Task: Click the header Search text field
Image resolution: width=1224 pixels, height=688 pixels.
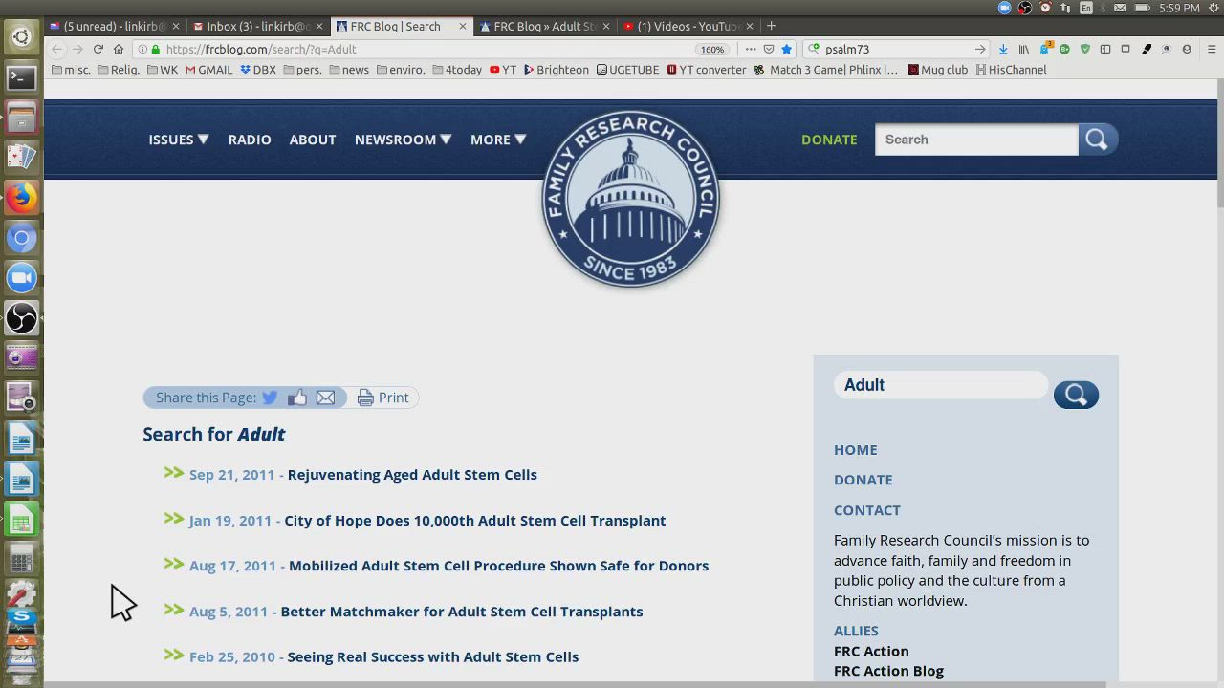Action: tap(976, 140)
